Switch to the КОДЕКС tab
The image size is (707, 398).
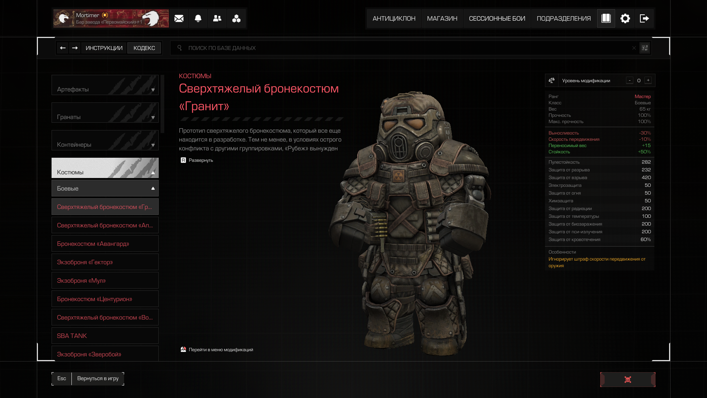(x=144, y=48)
